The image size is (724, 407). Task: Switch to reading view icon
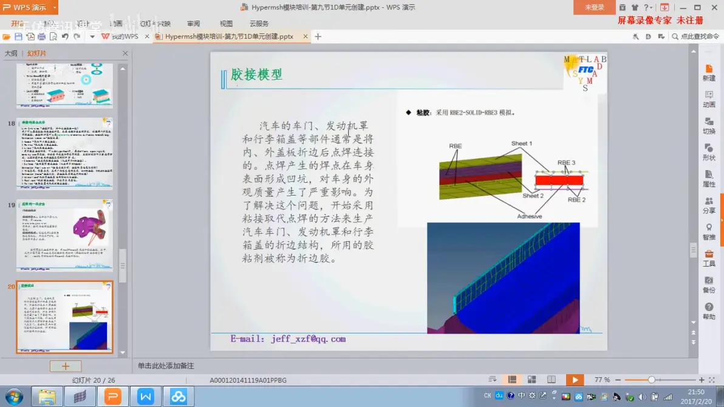[x=552, y=380]
